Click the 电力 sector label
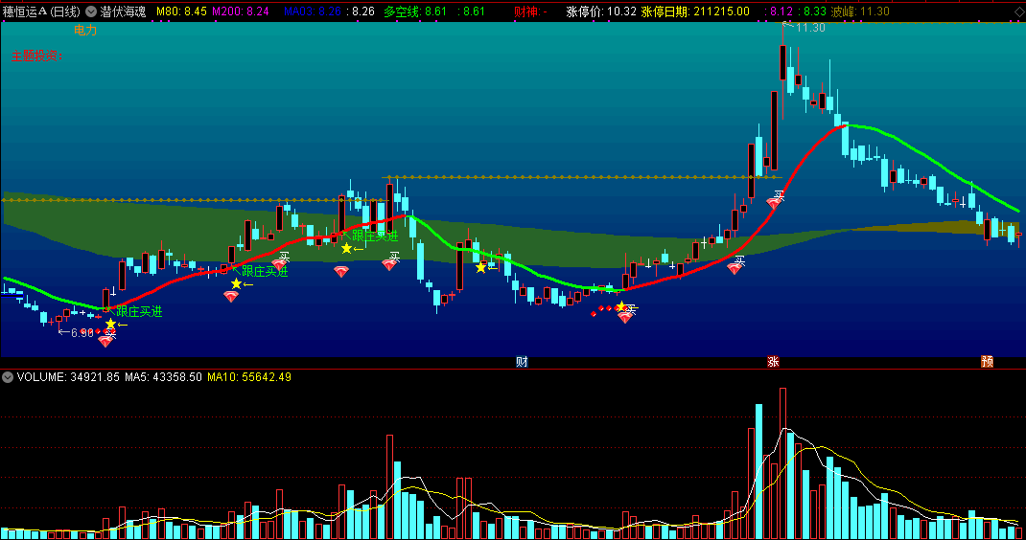 pos(85,31)
